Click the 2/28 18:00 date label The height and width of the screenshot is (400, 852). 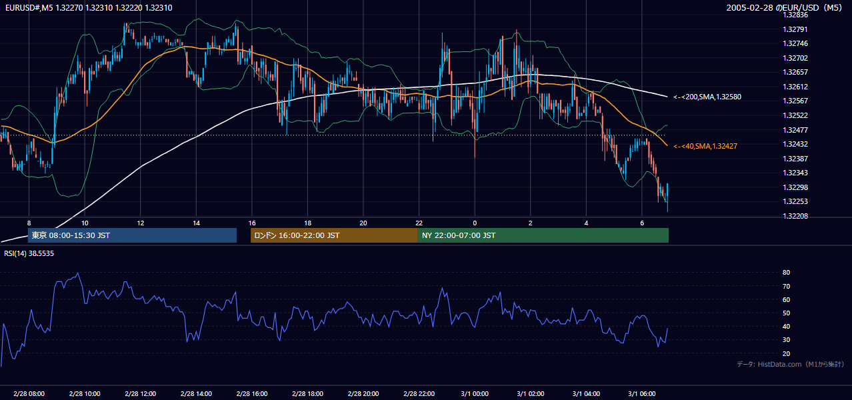pos(307,394)
